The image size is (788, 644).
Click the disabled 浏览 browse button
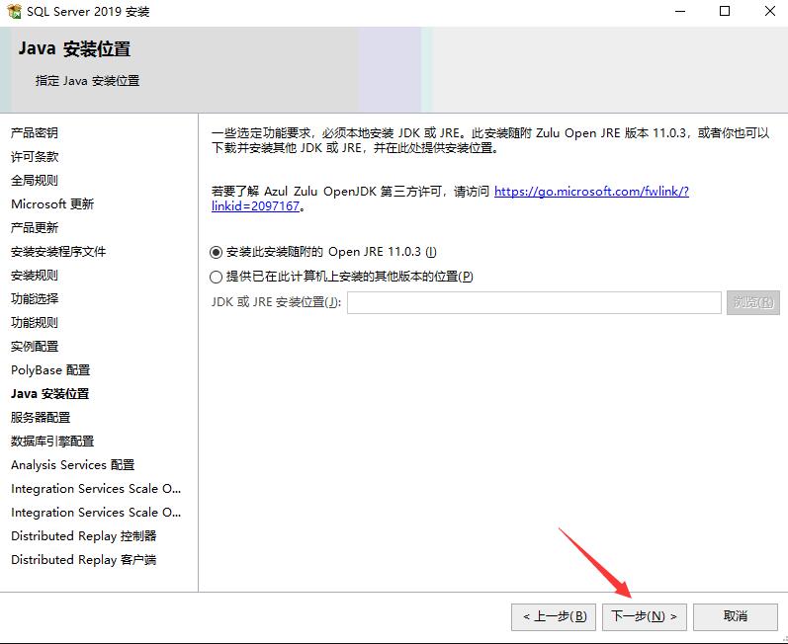752,302
